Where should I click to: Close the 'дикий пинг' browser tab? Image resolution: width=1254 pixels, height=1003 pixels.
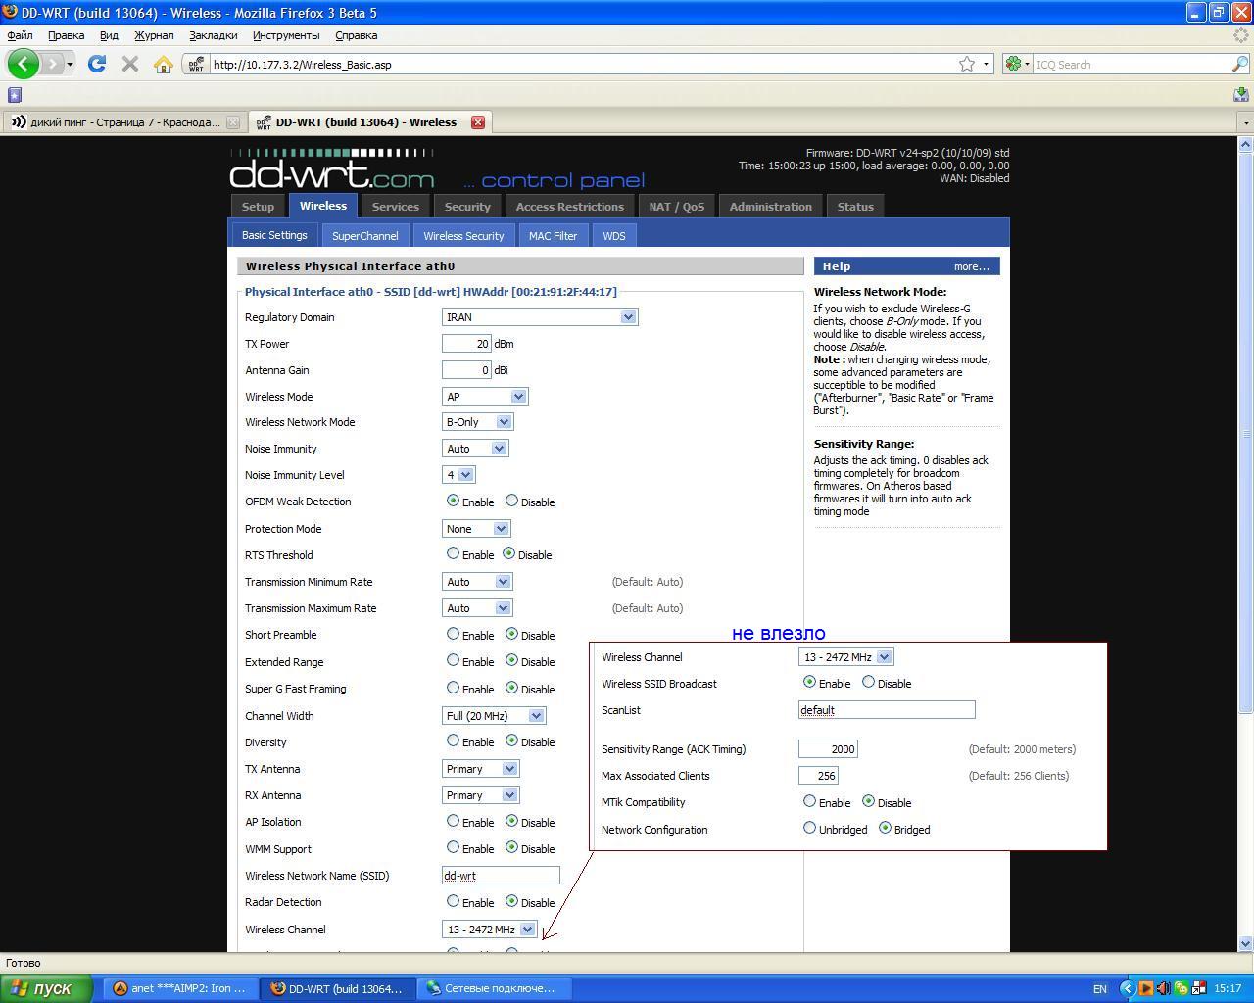(233, 122)
